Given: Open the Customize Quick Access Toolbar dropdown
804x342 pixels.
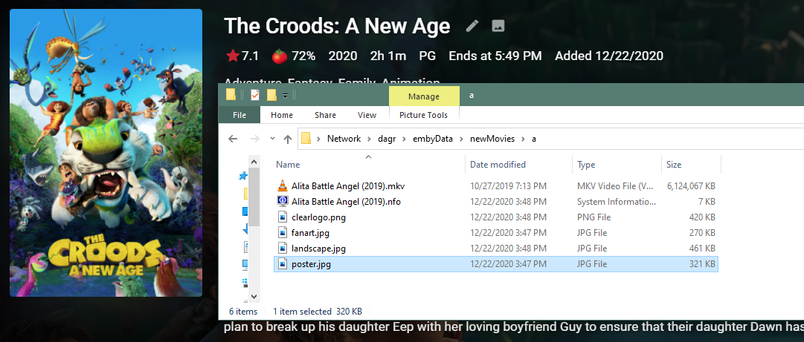Looking at the screenshot, I should click(285, 95).
